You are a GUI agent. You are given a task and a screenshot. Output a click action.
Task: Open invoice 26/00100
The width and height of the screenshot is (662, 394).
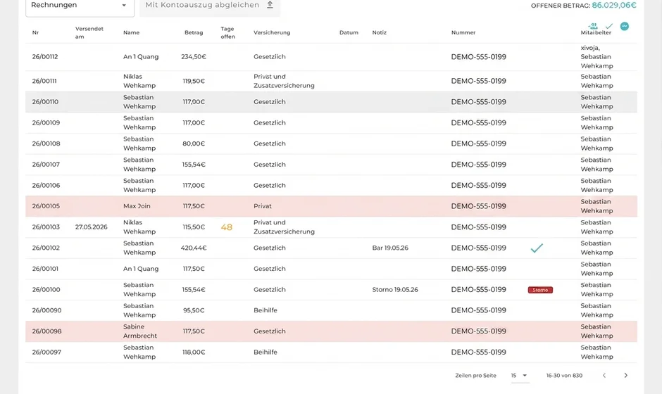tap(331, 290)
